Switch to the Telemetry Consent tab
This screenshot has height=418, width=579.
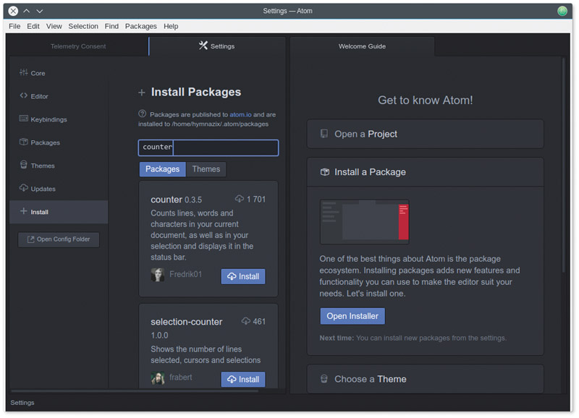coord(78,46)
